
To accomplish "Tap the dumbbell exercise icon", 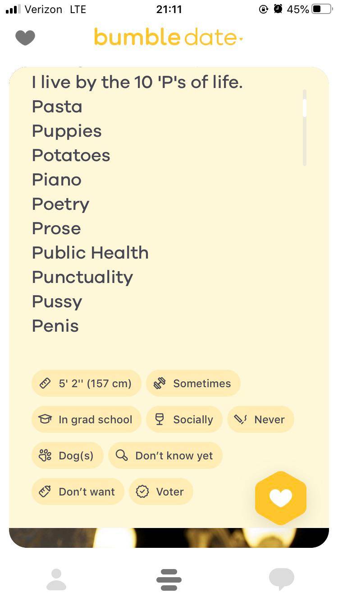I will [160, 384].
